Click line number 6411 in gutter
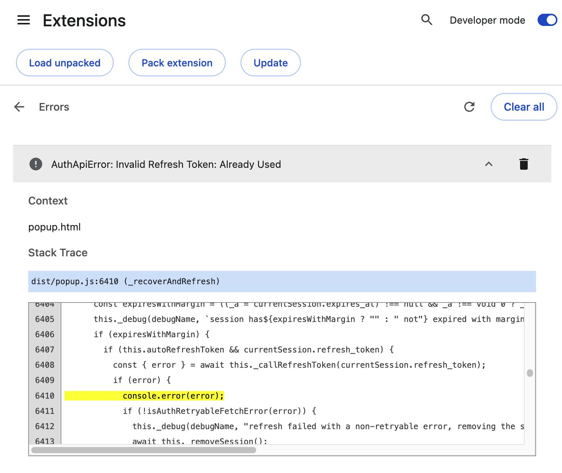Image resolution: width=562 pixels, height=473 pixels. pyautogui.click(x=45, y=411)
